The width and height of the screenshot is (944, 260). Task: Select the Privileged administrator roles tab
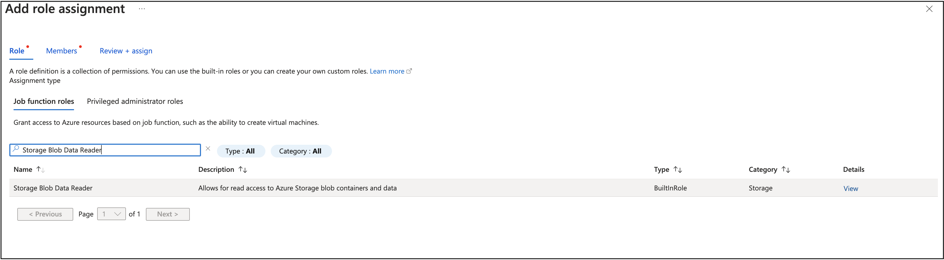coord(134,101)
